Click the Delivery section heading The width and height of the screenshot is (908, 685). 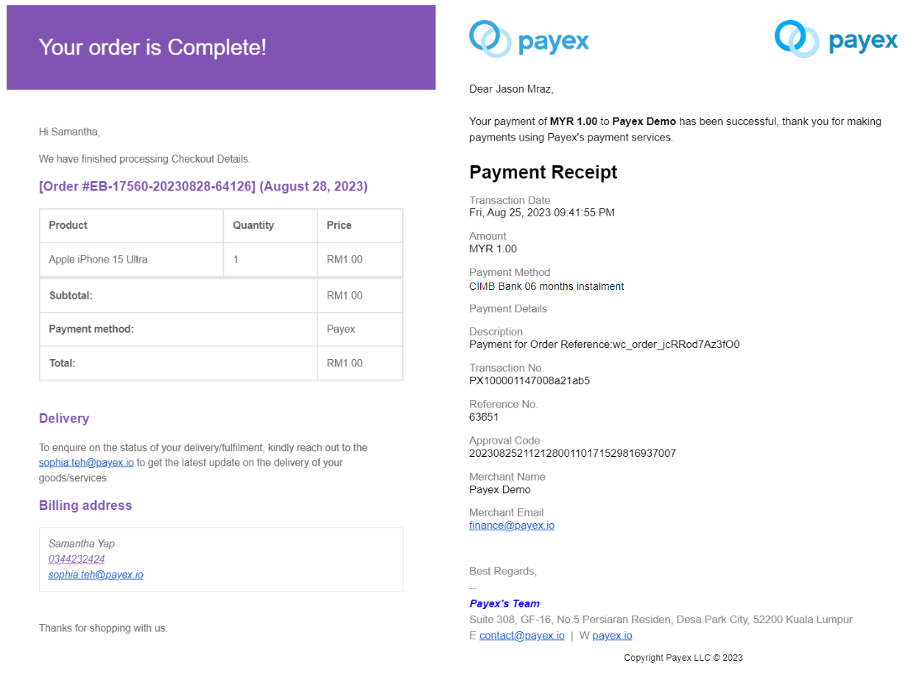tap(64, 418)
